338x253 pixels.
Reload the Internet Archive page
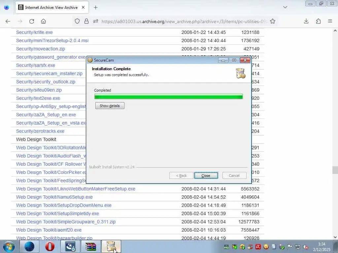(x=32, y=21)
